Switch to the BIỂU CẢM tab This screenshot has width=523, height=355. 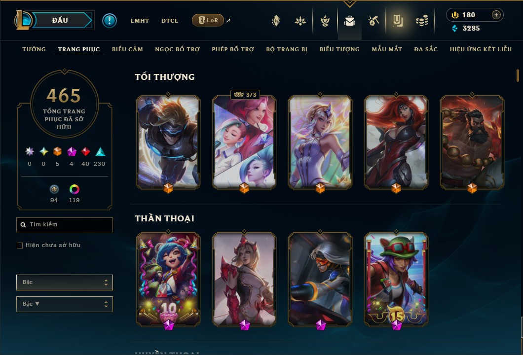(127, 49)
